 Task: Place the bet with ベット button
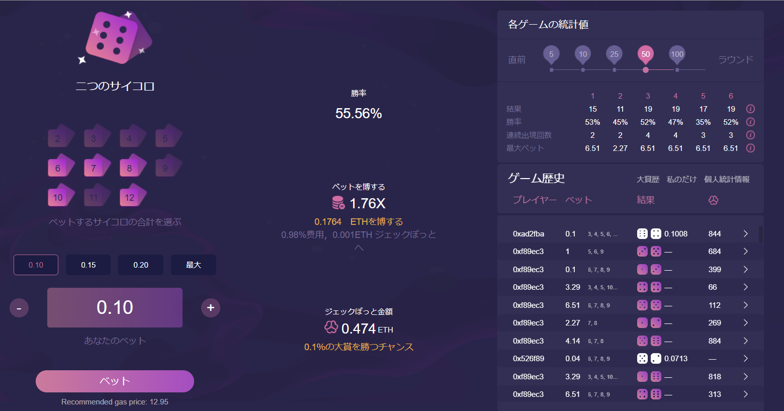115,381
